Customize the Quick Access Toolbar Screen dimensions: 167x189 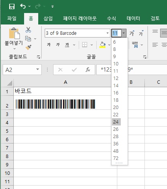coord(52,7)
